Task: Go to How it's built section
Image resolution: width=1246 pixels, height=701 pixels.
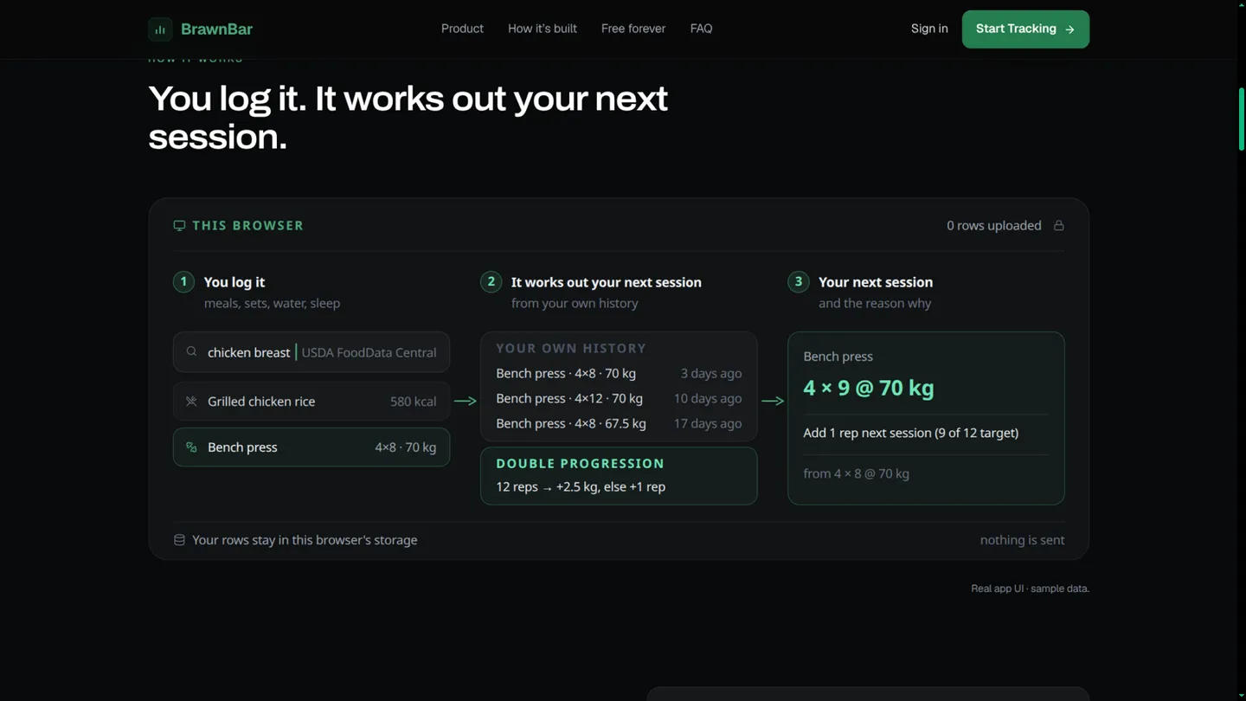Action: 543,29
